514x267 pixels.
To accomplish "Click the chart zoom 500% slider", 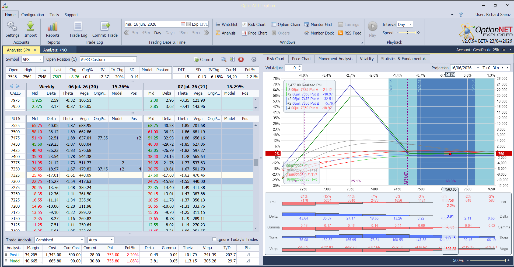I will (x=488, y=261).
